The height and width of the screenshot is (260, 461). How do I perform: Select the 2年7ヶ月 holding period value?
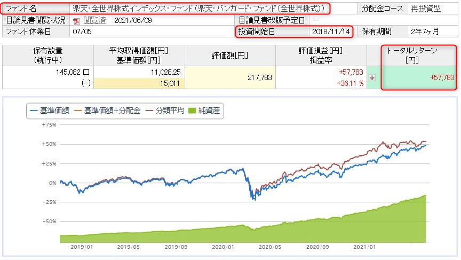(x=425, y=31)
